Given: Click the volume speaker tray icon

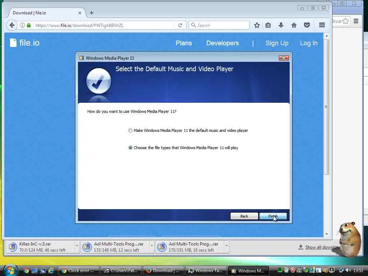Looking at the screenshot, I should tap(348, 270).
